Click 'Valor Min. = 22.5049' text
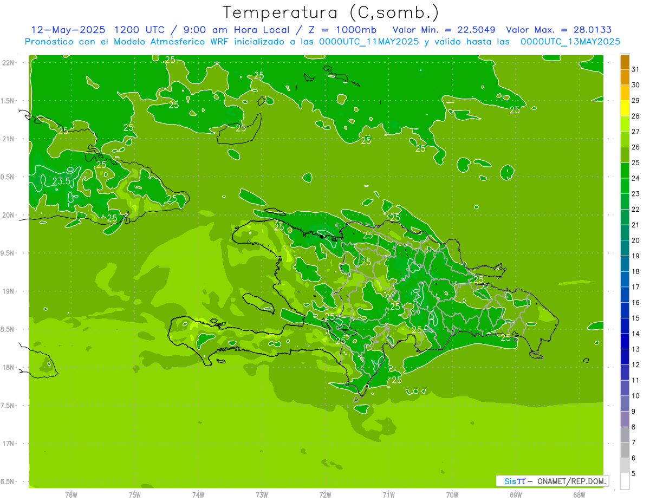The image size is (650, 502). (x=444, y=30)
